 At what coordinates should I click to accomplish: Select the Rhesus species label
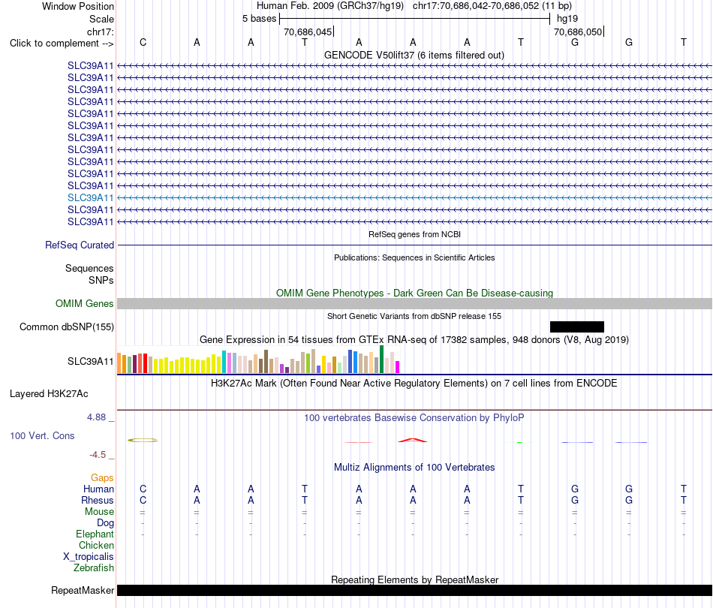click(98, 500)
